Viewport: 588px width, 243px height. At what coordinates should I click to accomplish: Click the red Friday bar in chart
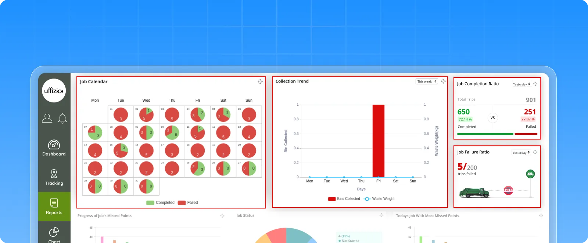click(378, 141)
